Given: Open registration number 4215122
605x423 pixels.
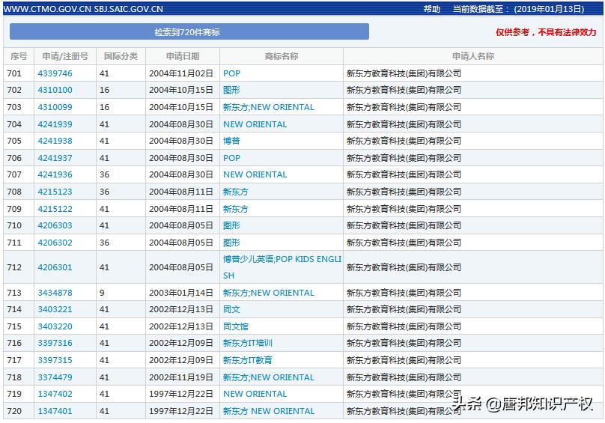Looking at the screenshot, I should [x=55, y=209].
